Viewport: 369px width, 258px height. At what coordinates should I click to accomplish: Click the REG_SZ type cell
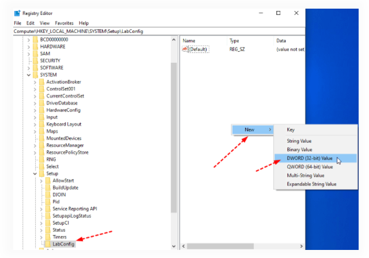(237, 50)
